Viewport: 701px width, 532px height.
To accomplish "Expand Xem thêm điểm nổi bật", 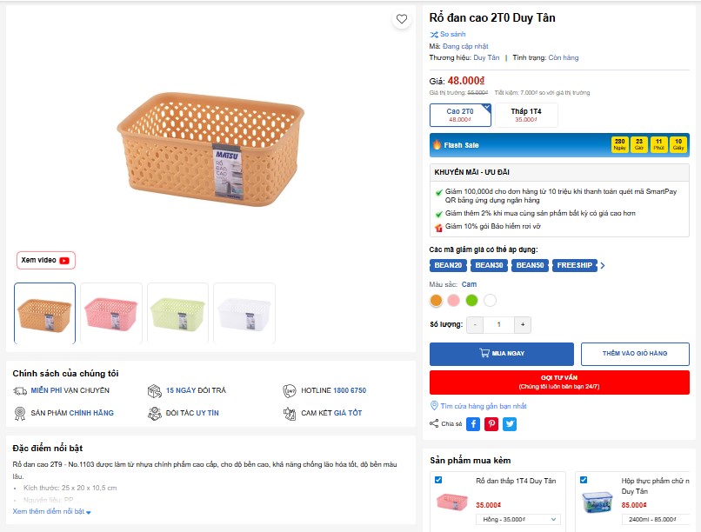I will [52, 512].
